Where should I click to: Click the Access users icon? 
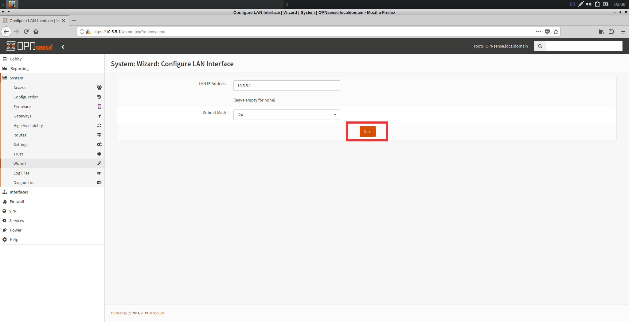click(99, 87)
